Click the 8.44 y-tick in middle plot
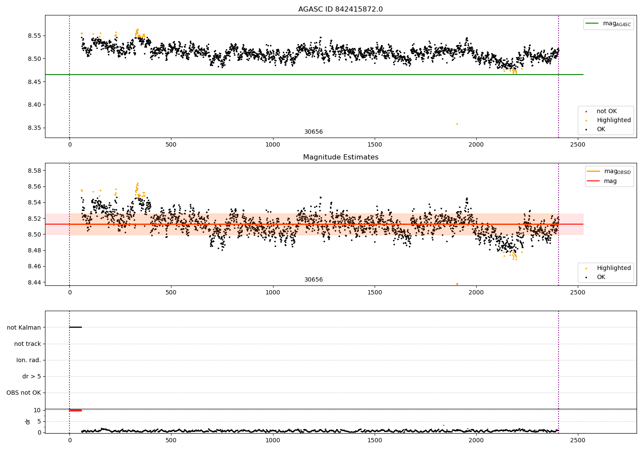Image resolution: width=643 pixels, height=450 pixels. pos(34,282)
